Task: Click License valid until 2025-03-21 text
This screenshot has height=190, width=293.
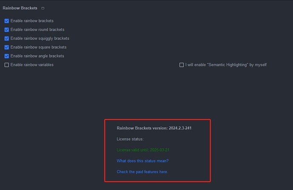Action: coord(143,150)
